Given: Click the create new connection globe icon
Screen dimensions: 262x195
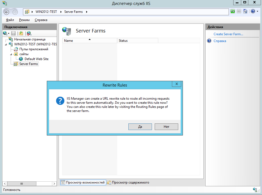Looking at the screenshot, I should click(x=5, y=33).
